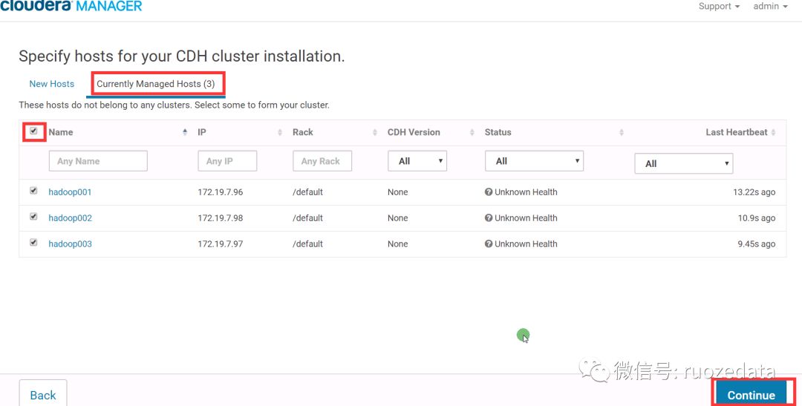Click the Name column header
Screen dimensions: 802x406
pos(61,132)
